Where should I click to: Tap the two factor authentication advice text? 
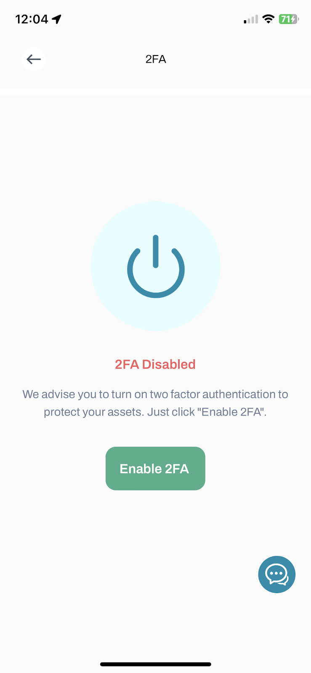pos(155,403)
